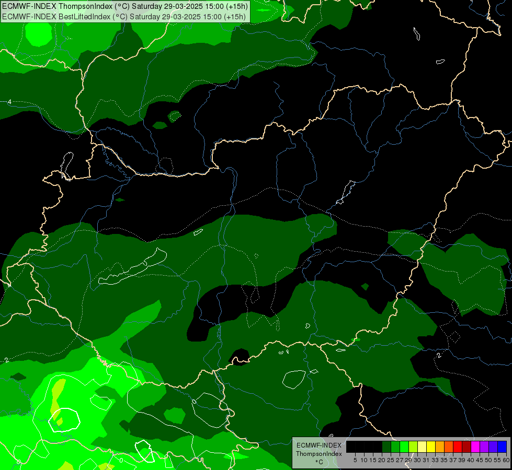Click the legend tick value 39

coord(462,460)
